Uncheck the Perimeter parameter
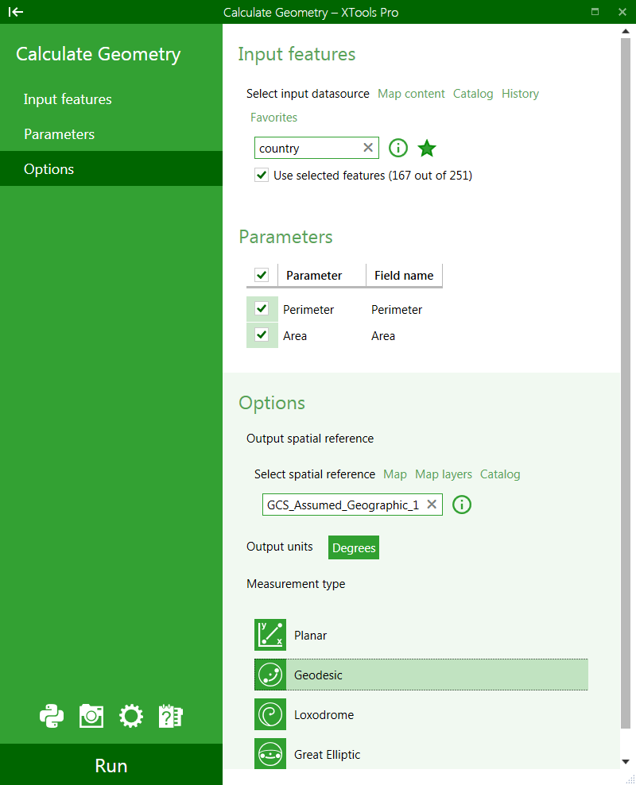 tap(262, 309)
